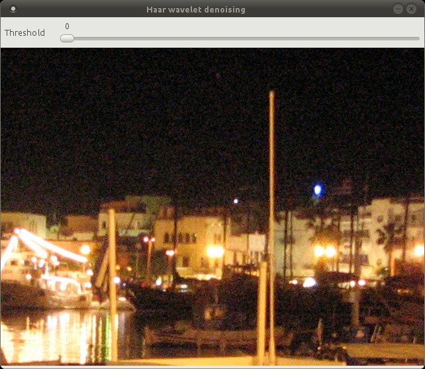Click the threshold value "0"

click(x=68, y=26)
